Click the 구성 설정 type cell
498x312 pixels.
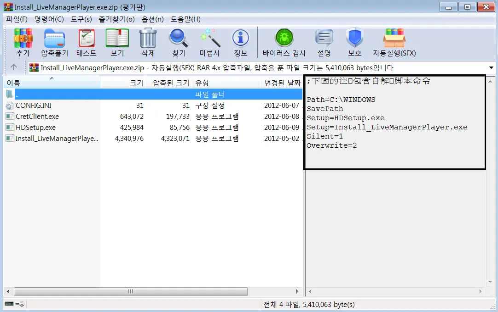click(209, 106)
